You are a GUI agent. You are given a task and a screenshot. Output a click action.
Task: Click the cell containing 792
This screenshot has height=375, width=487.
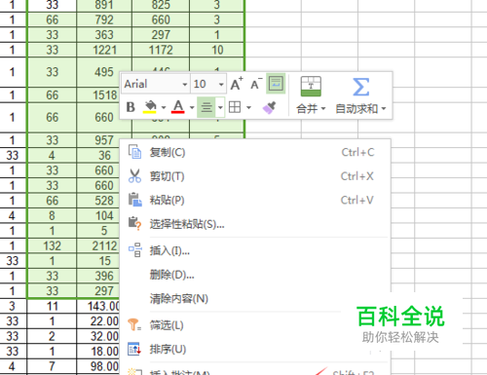(x=104, y=19)
